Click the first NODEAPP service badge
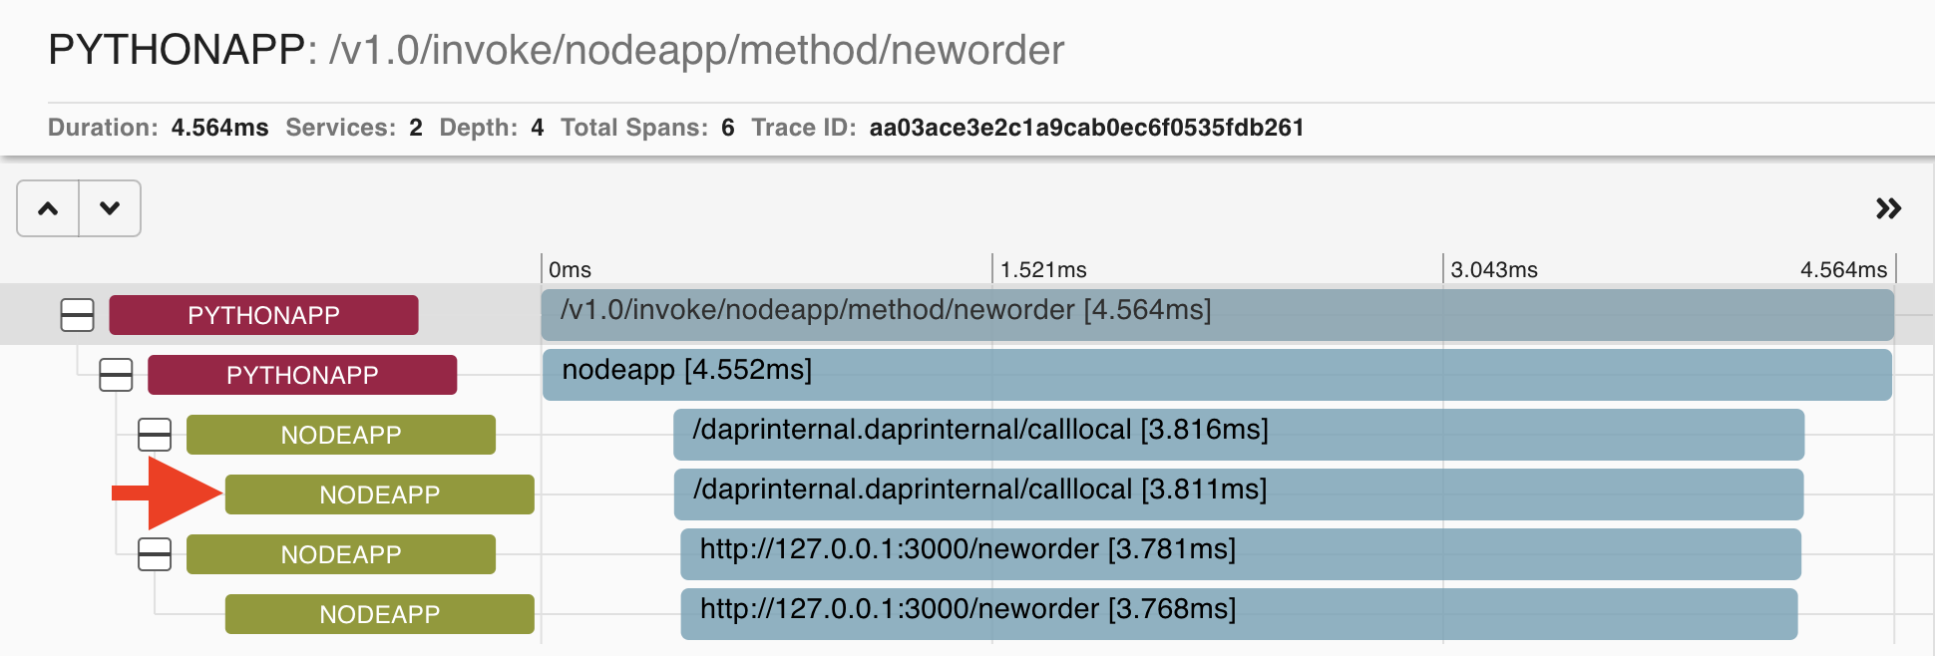The image size is (1935, 656). 340,435
